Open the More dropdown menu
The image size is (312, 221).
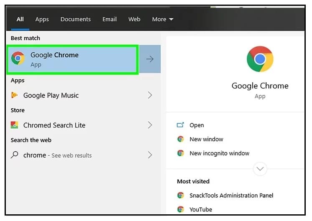pos(162,19)
